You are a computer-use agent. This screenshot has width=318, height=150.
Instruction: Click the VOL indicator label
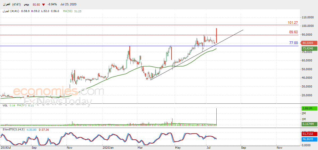pyautogui.click(x=5, y=105)
